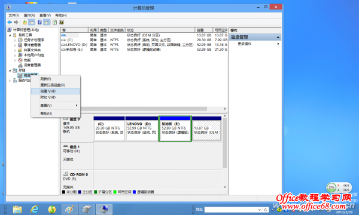Click the 13.87 GB OEM partition block
The width and height of the screenshot is (359, 215).
[207, 128]
